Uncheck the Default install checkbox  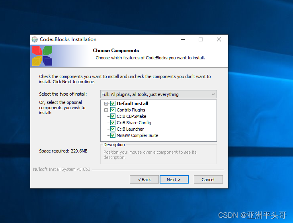click(x=113, y=104)
